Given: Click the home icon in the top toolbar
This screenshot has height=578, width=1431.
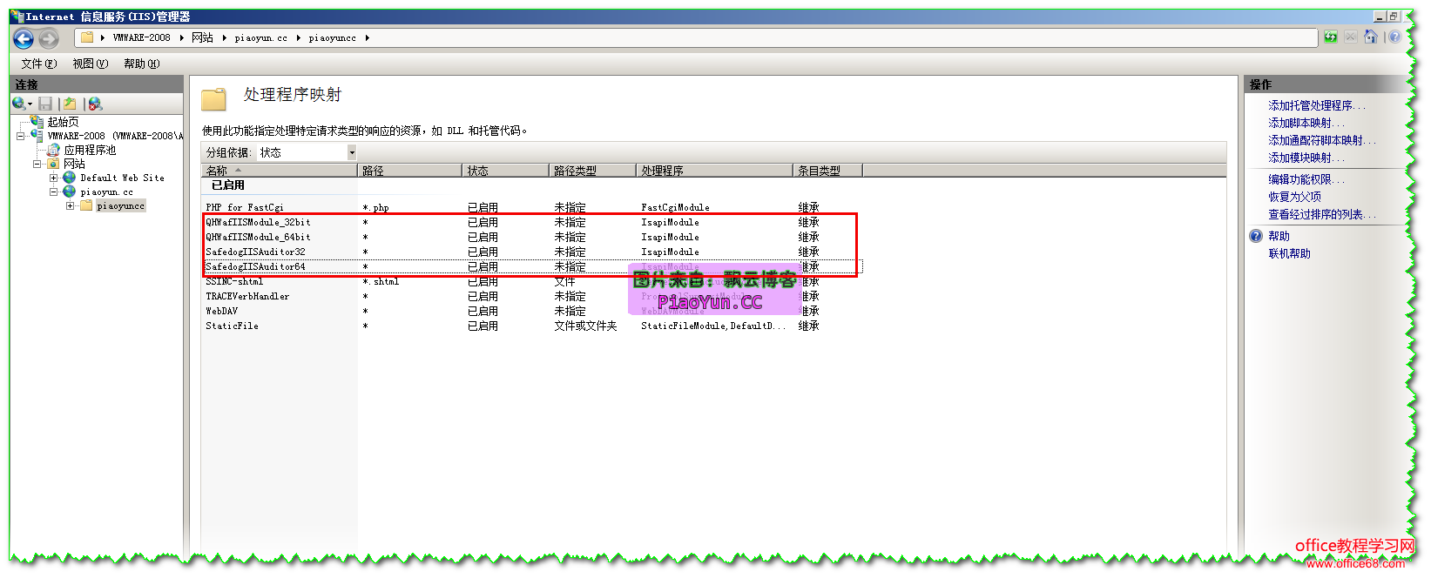Looking at the screenshot, I should (1371, 37).
